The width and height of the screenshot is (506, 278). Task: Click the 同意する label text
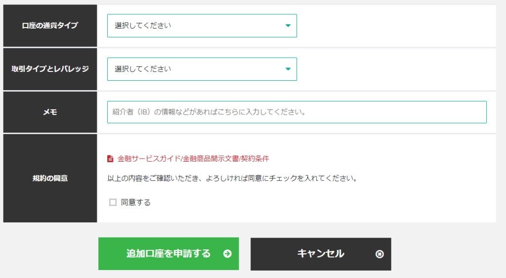136,202
